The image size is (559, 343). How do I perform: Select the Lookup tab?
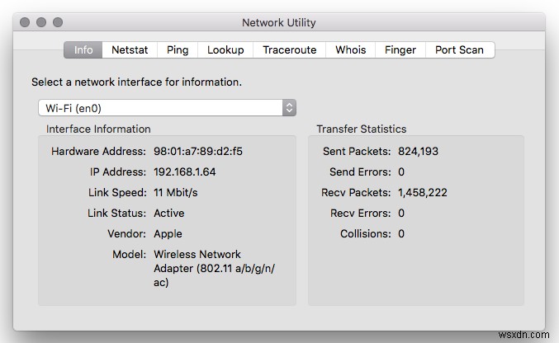tap(225, 49)
